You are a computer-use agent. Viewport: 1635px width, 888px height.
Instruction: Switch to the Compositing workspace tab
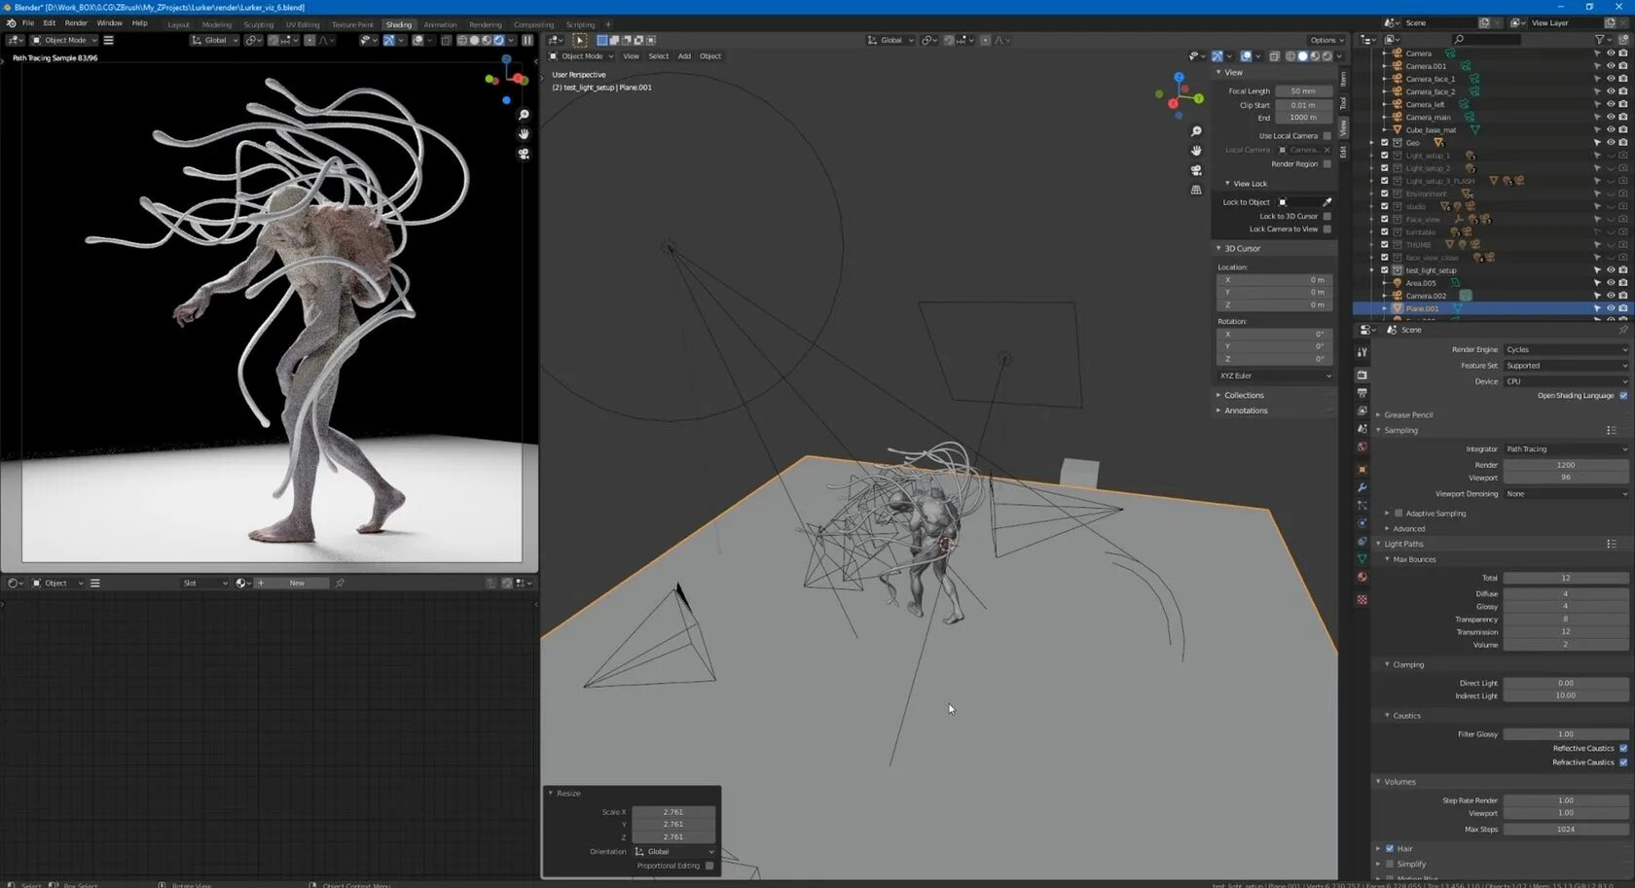[x=533, y=25]
